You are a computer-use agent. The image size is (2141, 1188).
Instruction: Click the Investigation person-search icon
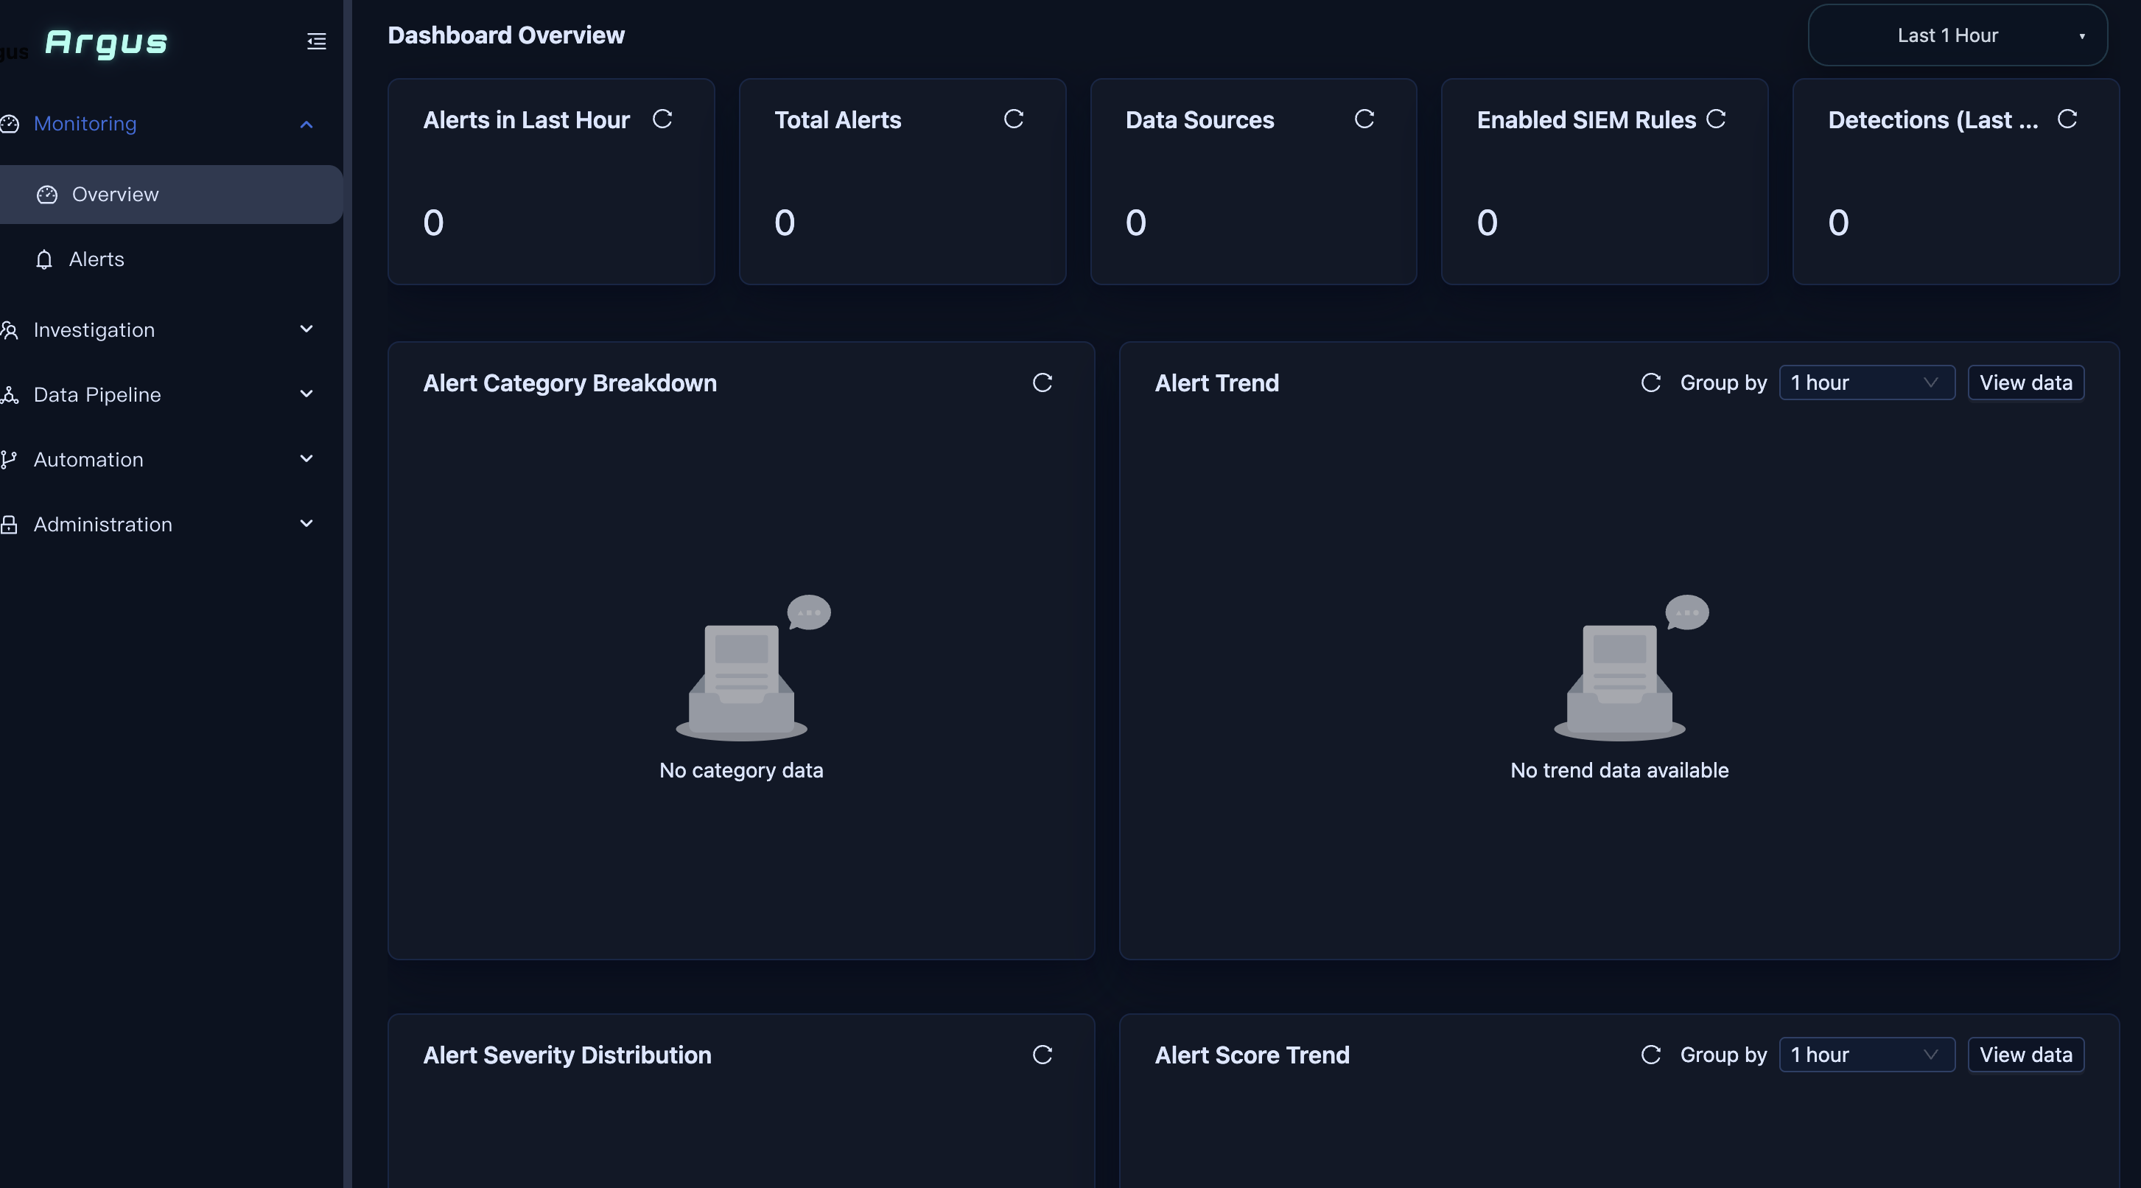point(9,330)
